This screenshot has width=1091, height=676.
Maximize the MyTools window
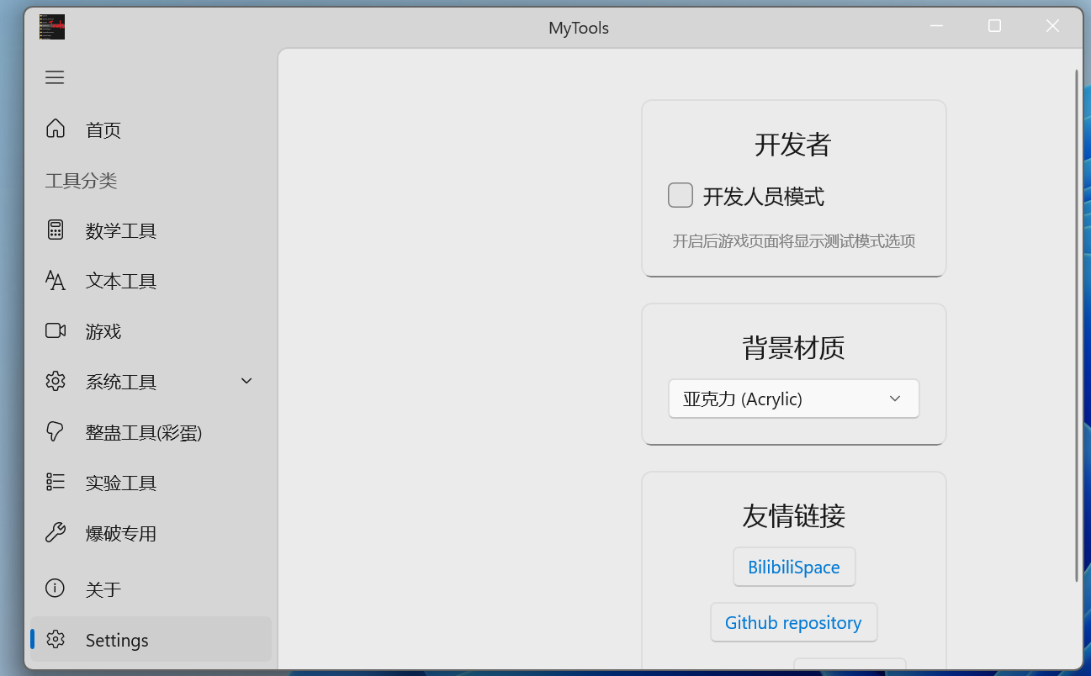click(x=994, y=26)
